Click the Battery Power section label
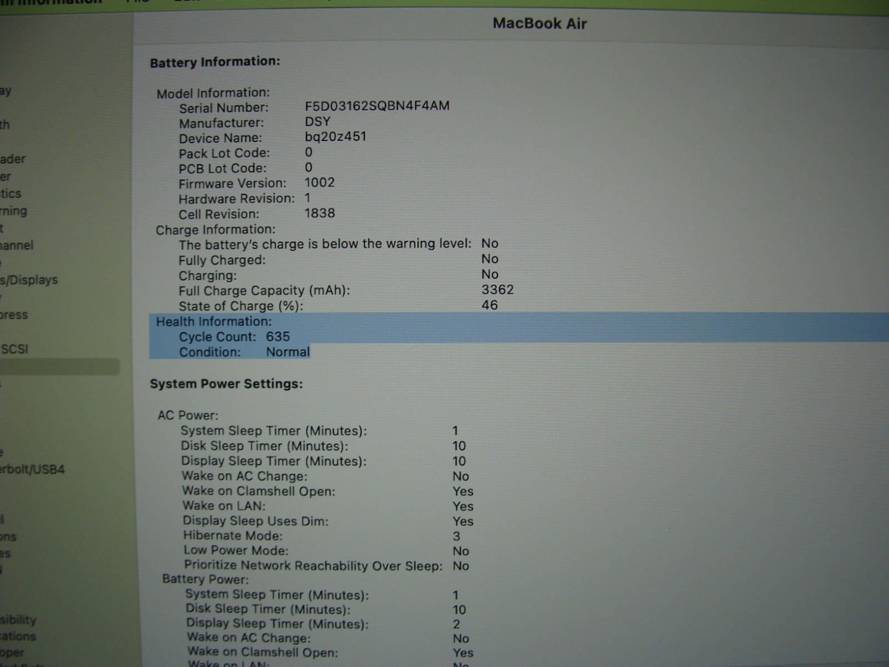 206,579
